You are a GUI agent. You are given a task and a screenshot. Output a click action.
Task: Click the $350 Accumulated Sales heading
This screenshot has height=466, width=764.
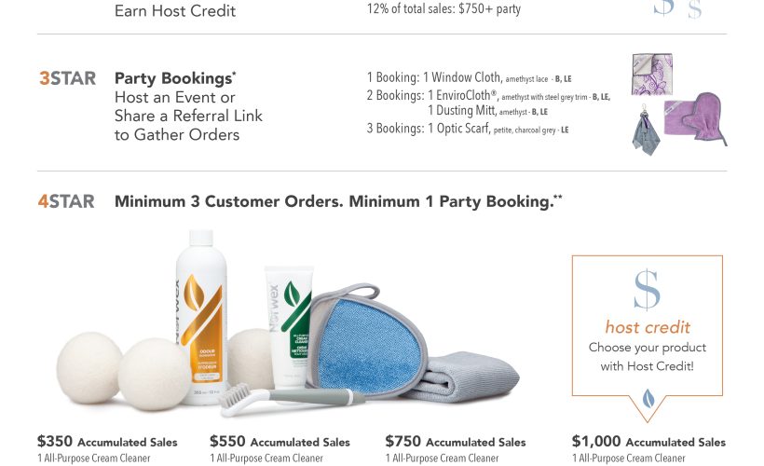(107, 442)
